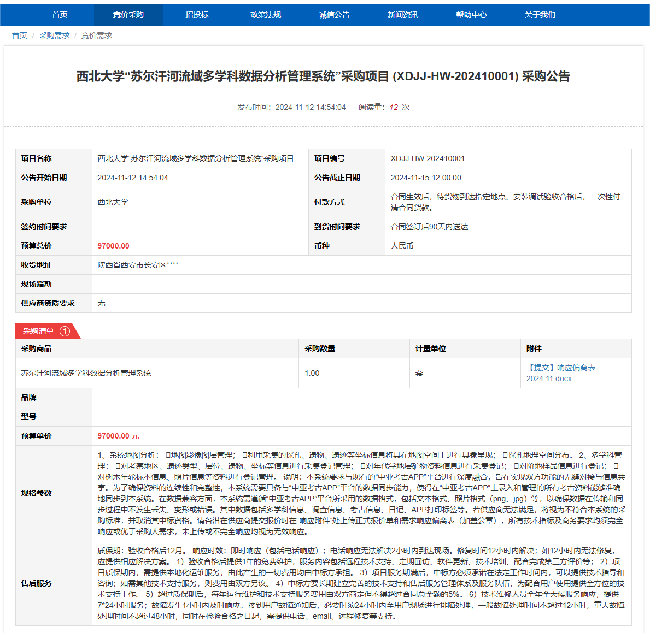Click the 收货地址 value 陕西省西安市长安区

[x=138, y=265]
